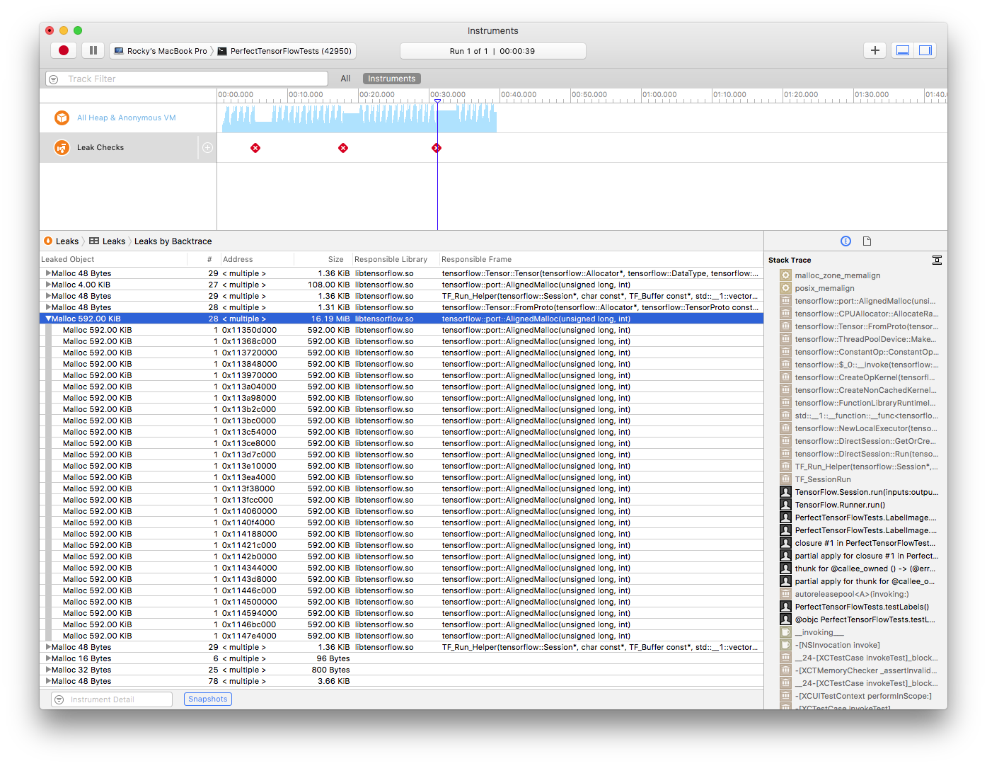Focus the Track Filter input field
987x766 pixels.
187,79
